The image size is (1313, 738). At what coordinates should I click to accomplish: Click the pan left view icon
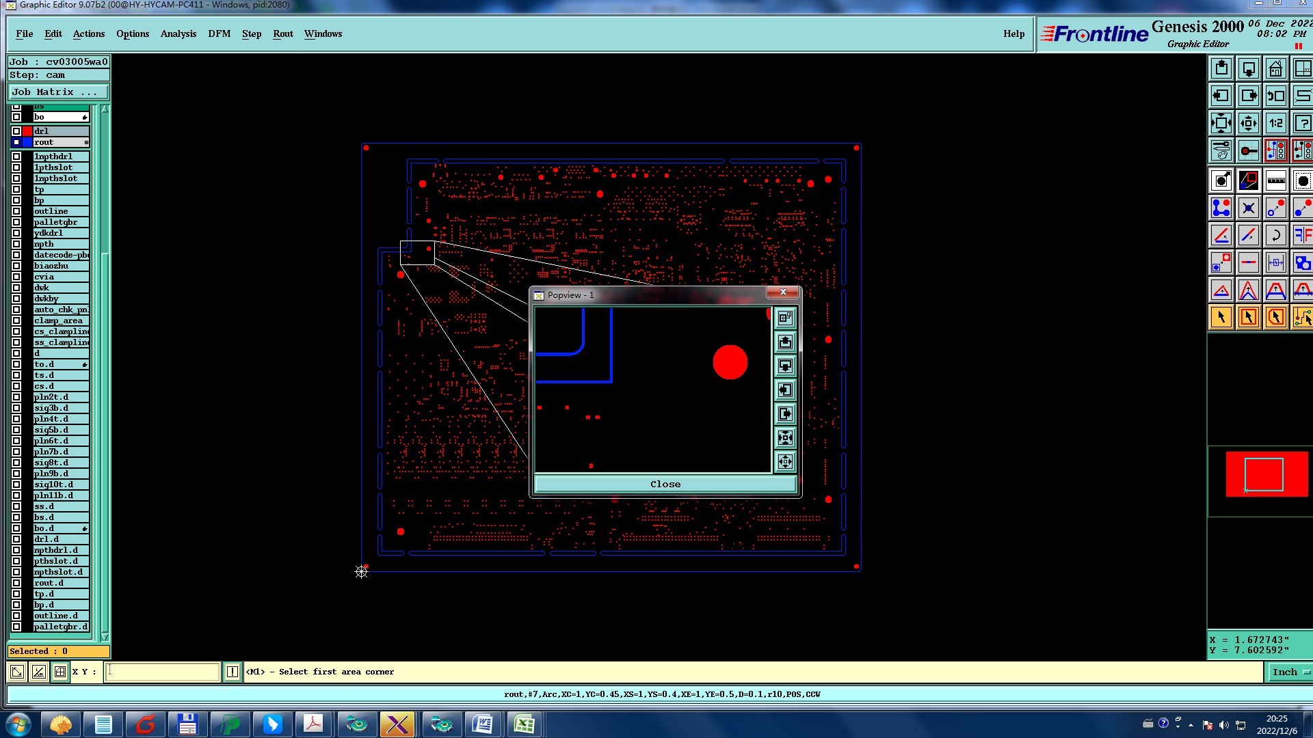pos(1221,96)
